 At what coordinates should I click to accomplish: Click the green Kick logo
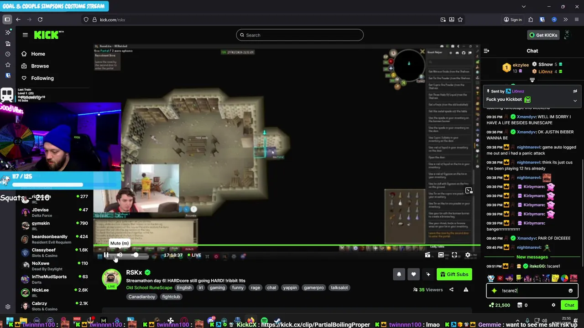point(49,35)
